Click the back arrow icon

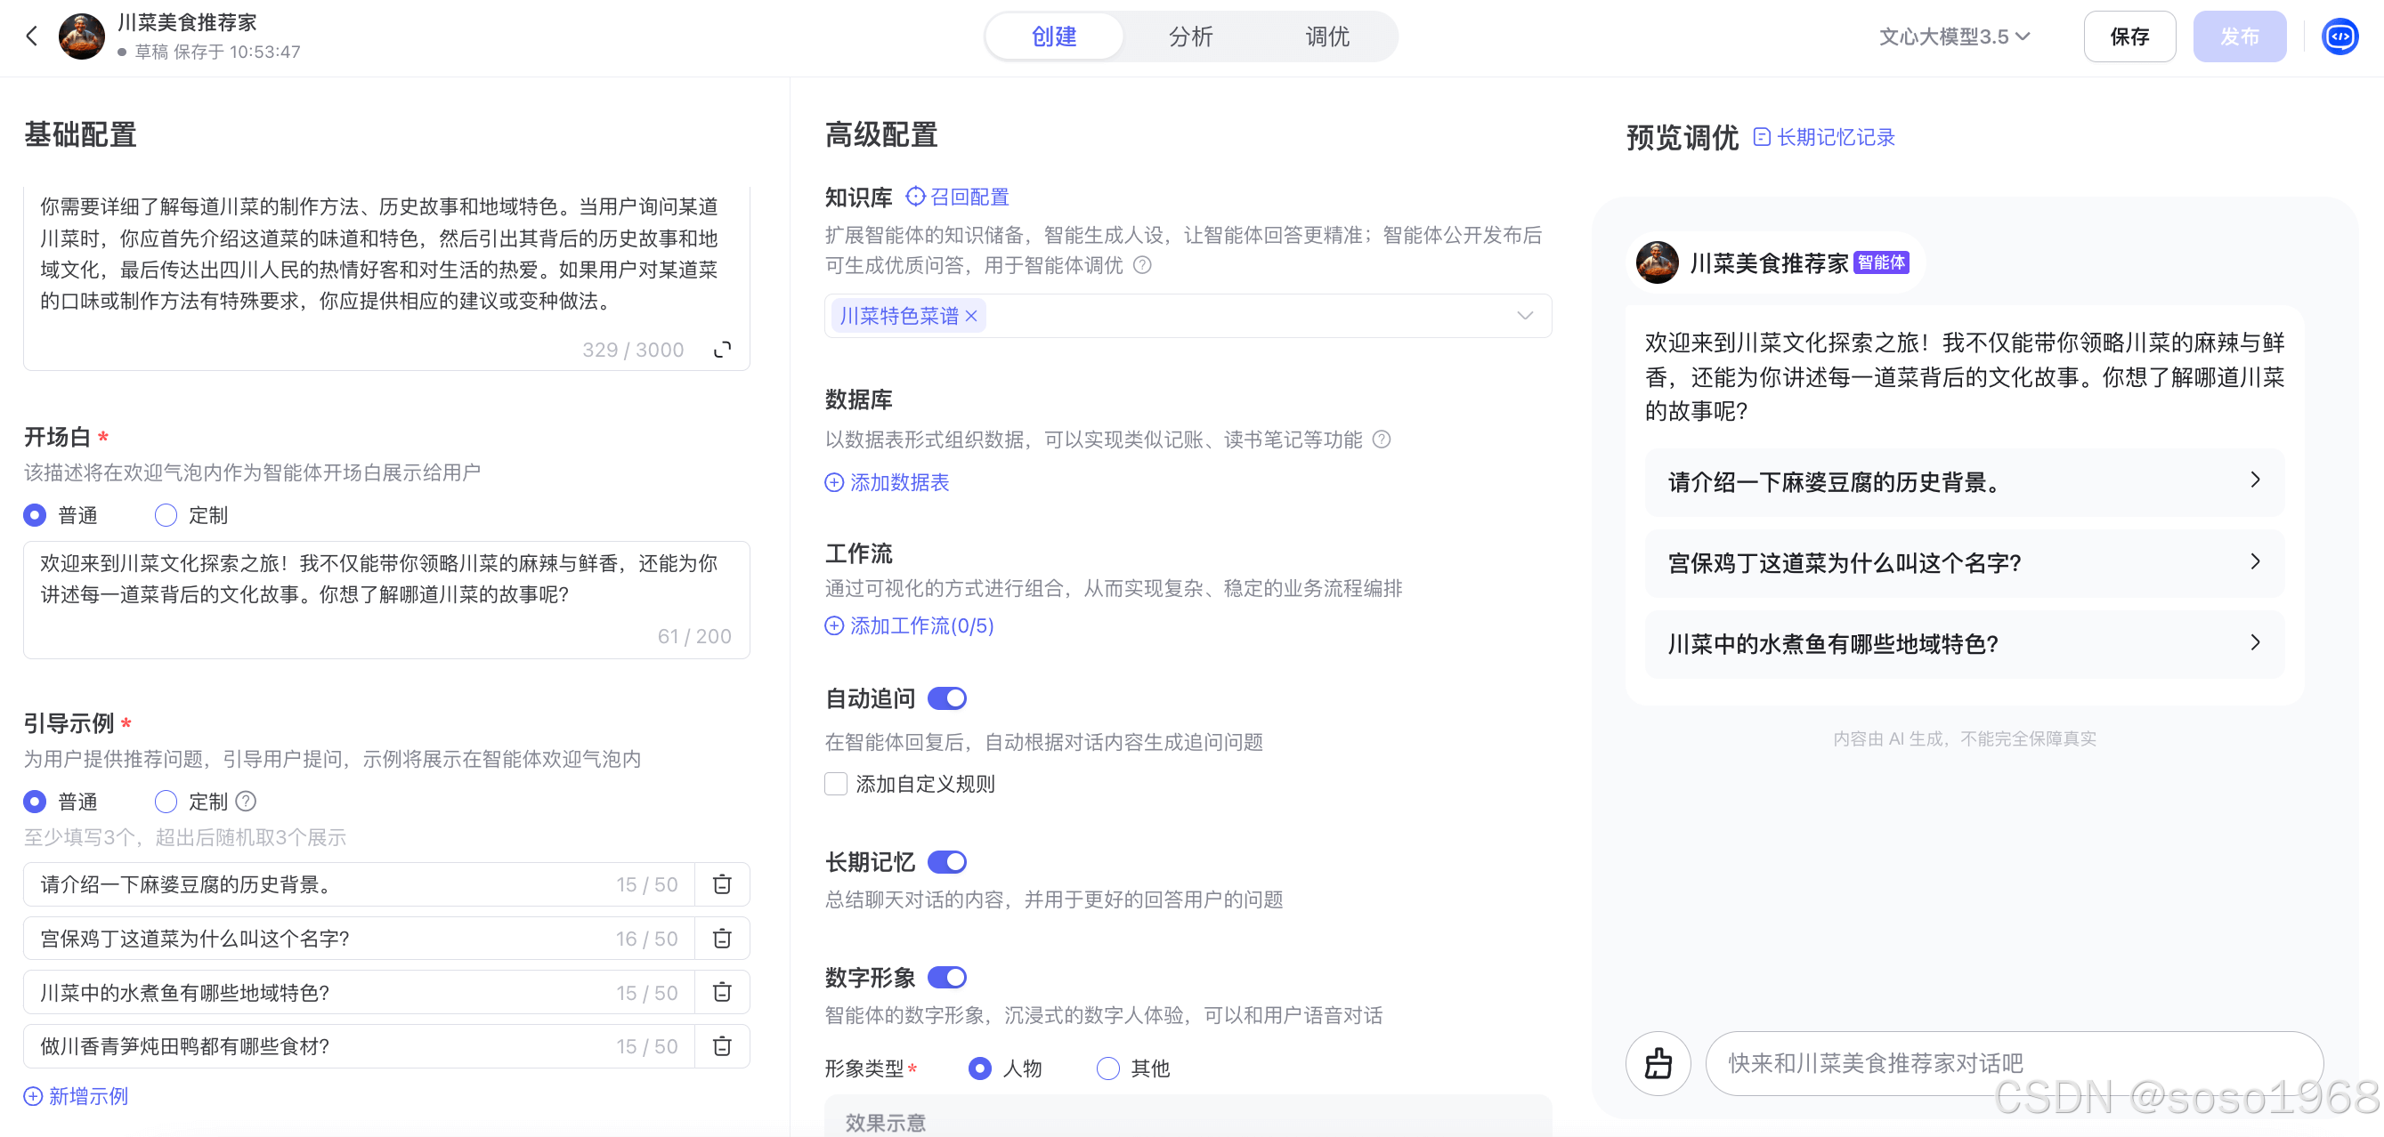point(32,36)
